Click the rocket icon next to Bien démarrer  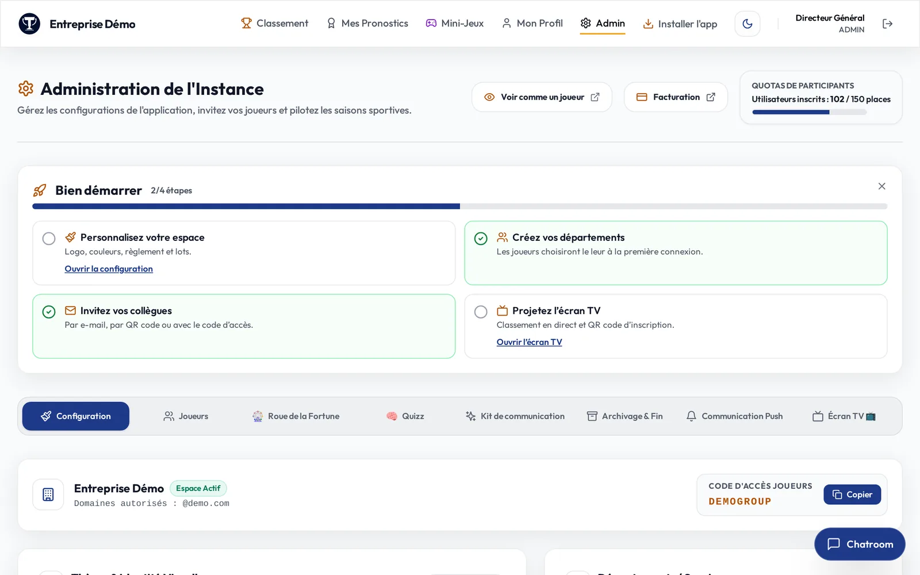(40, 190)
